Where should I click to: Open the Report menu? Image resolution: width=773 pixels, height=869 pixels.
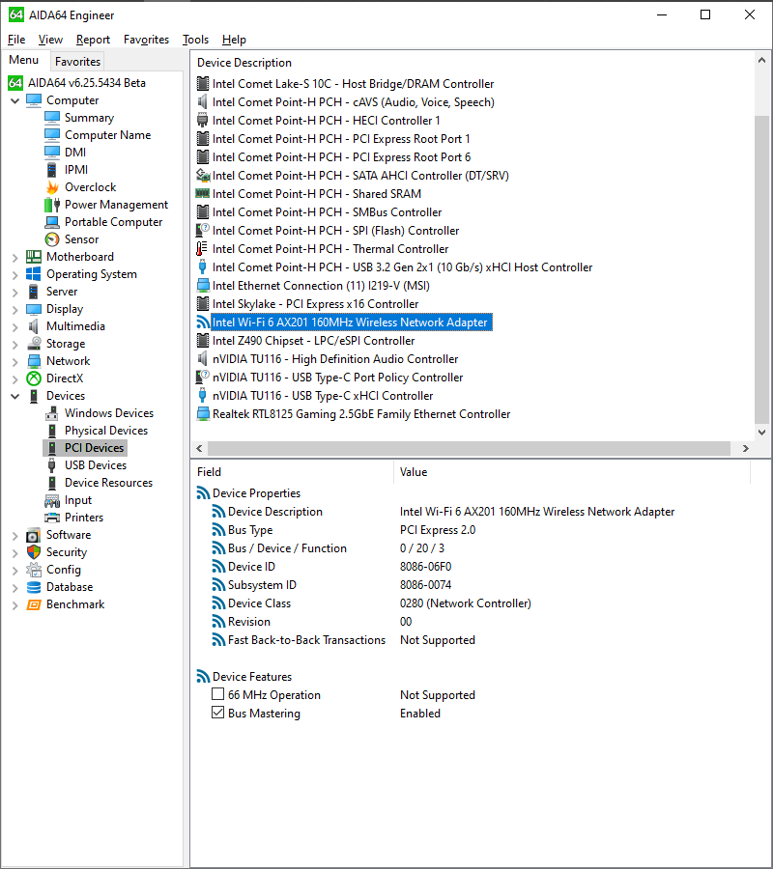[93, 40]
